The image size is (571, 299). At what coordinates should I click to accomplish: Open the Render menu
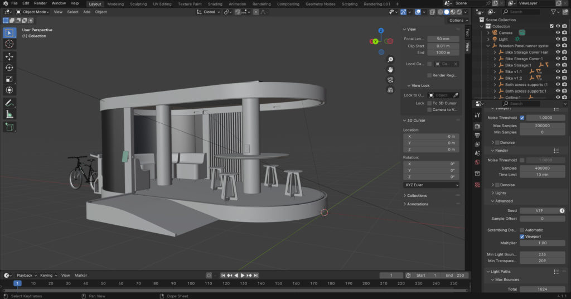click(x=40, y=3)
